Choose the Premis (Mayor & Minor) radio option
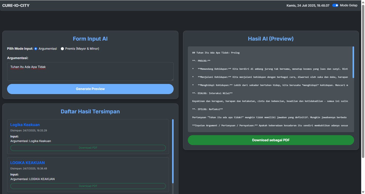 pos(62,49)
